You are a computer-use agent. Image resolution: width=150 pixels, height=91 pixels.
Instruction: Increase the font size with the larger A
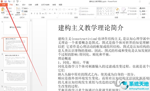pyautogui.click(x=50, y=9)
